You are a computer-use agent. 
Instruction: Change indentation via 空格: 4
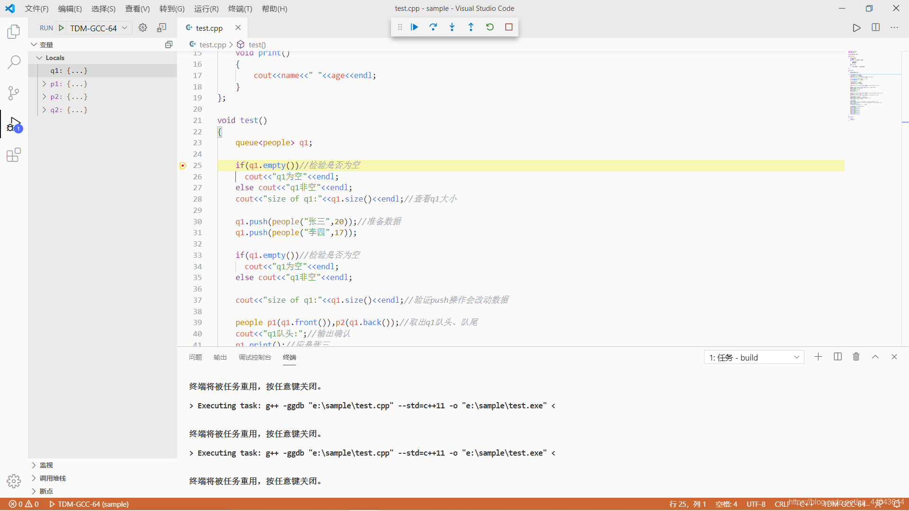pos(726,504)
